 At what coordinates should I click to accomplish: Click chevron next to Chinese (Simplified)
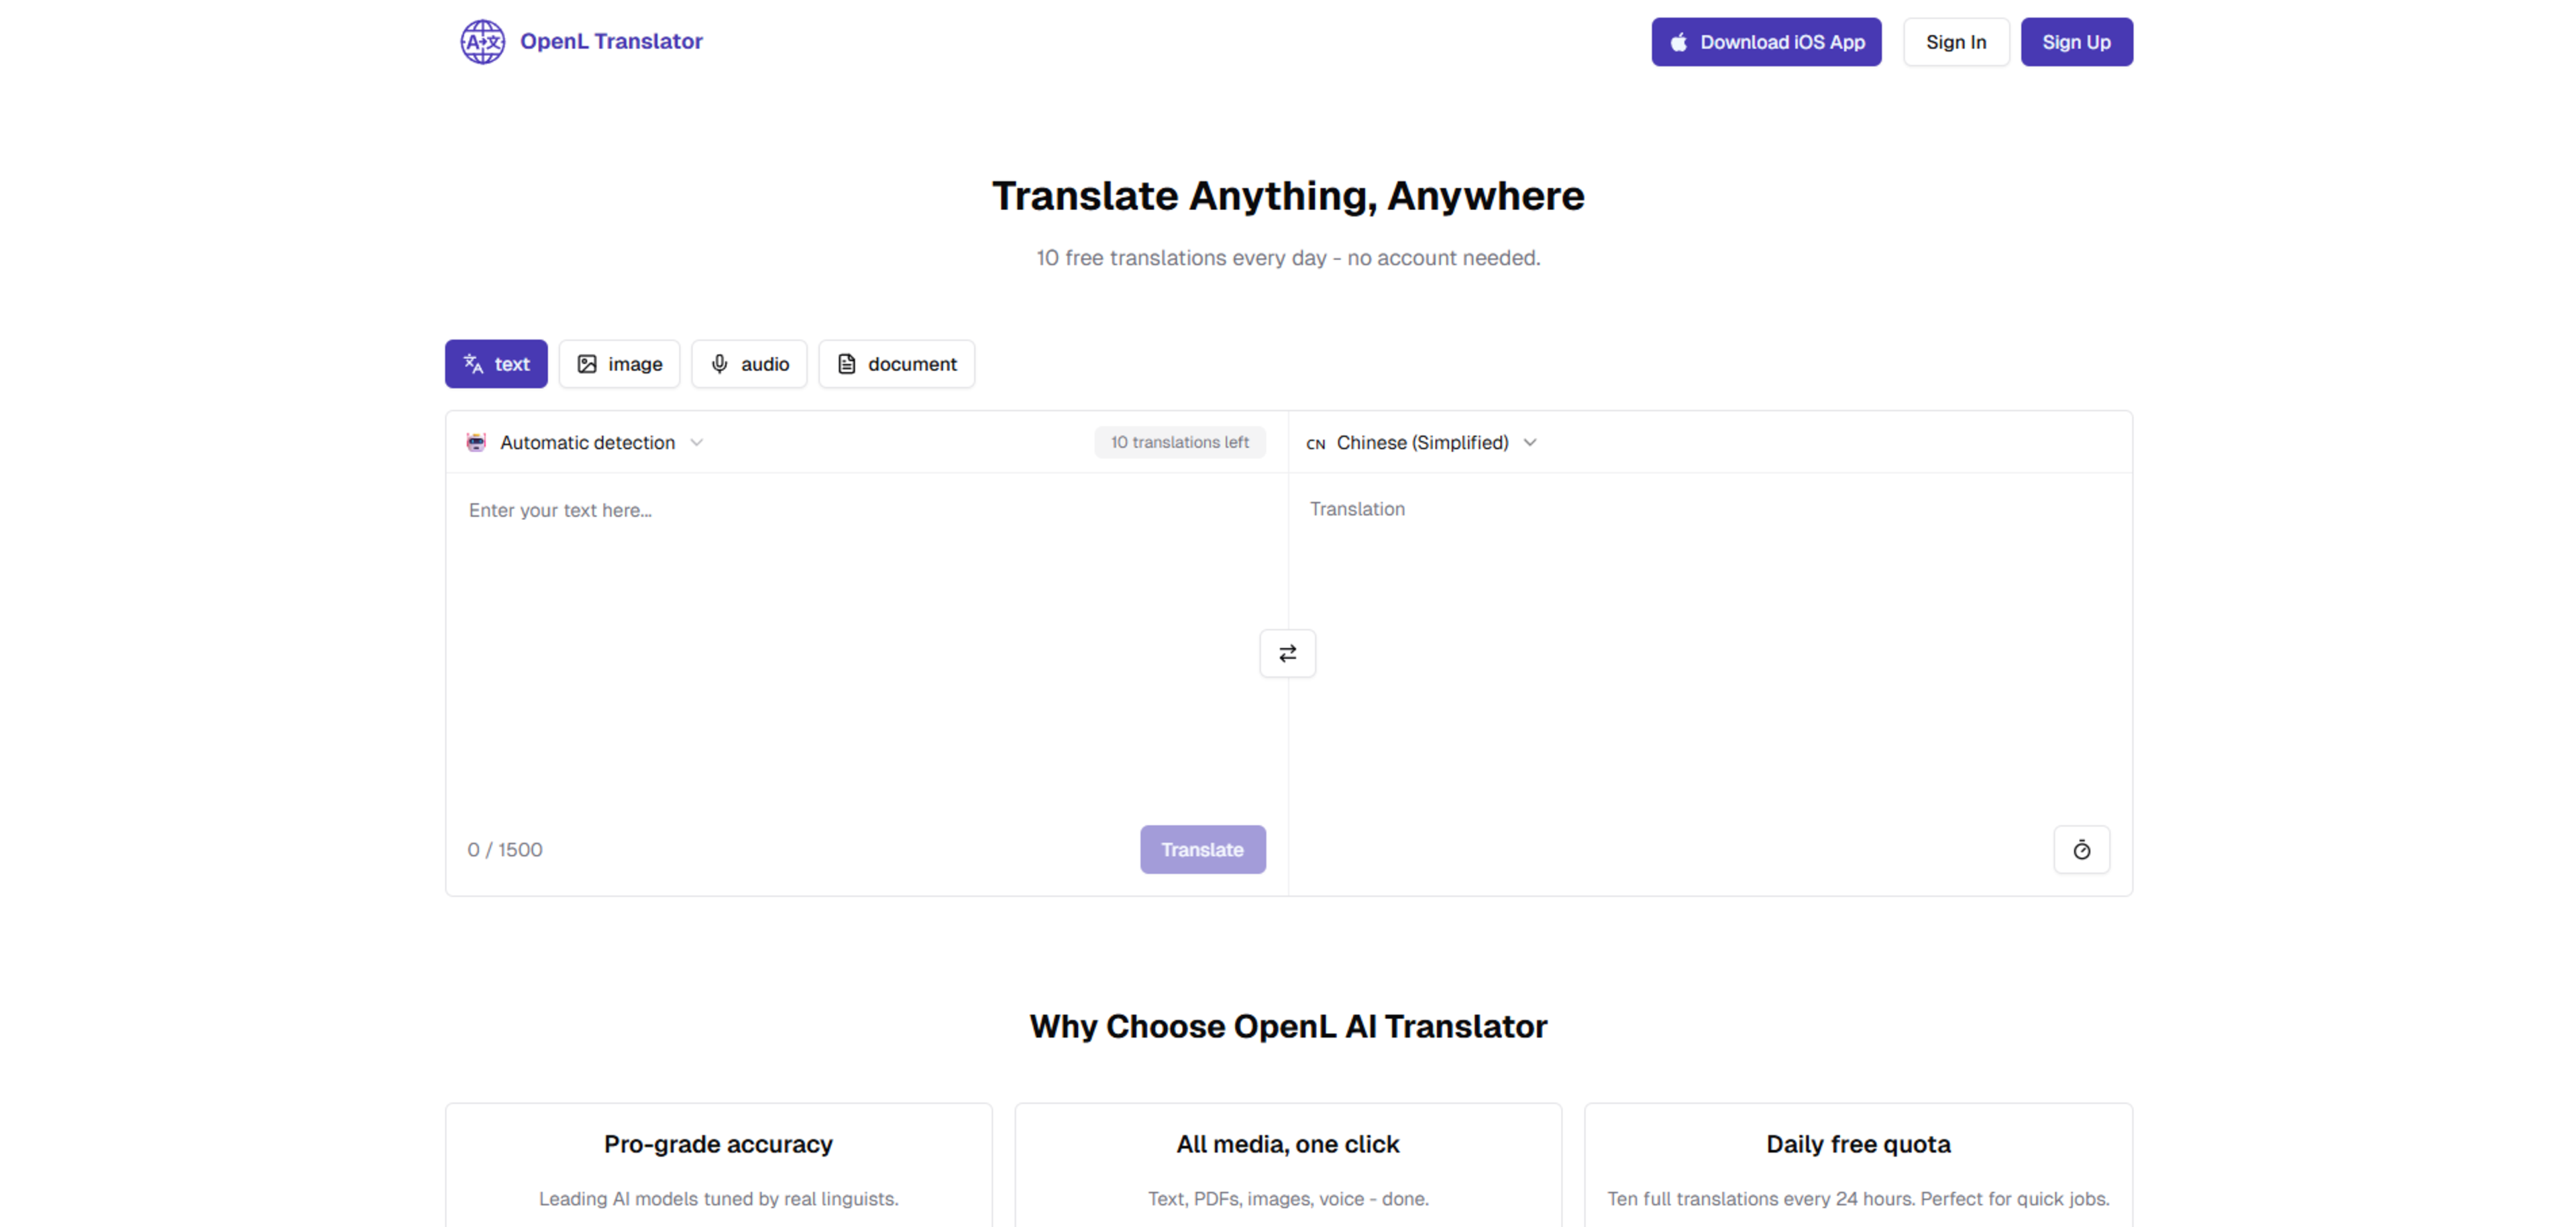1529,442
